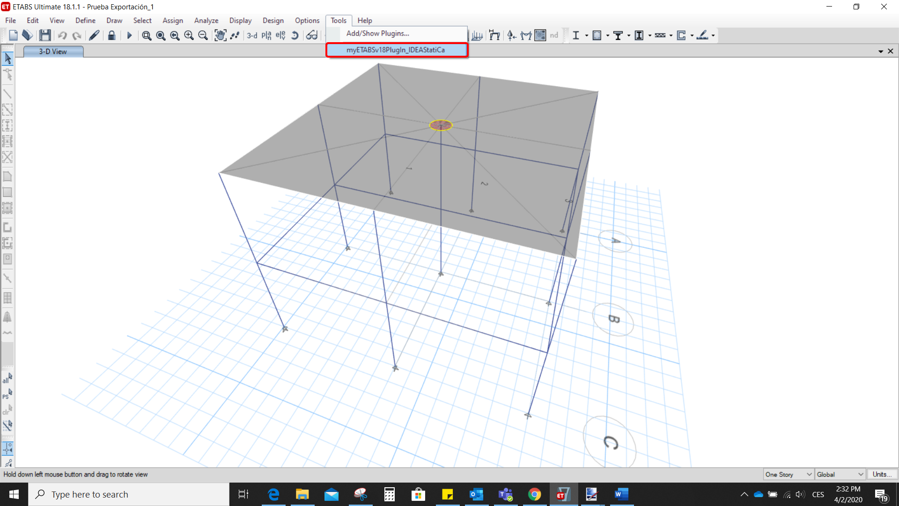Viewport: 899px width, 506px height.
Task: Open the Define menu
Action: pos(85,20)
